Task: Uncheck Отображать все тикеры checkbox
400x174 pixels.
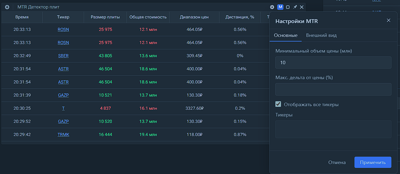Action: click(x=279, y=104)
